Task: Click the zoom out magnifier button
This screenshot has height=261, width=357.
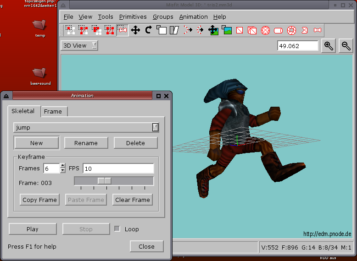Action: (346, 46)
